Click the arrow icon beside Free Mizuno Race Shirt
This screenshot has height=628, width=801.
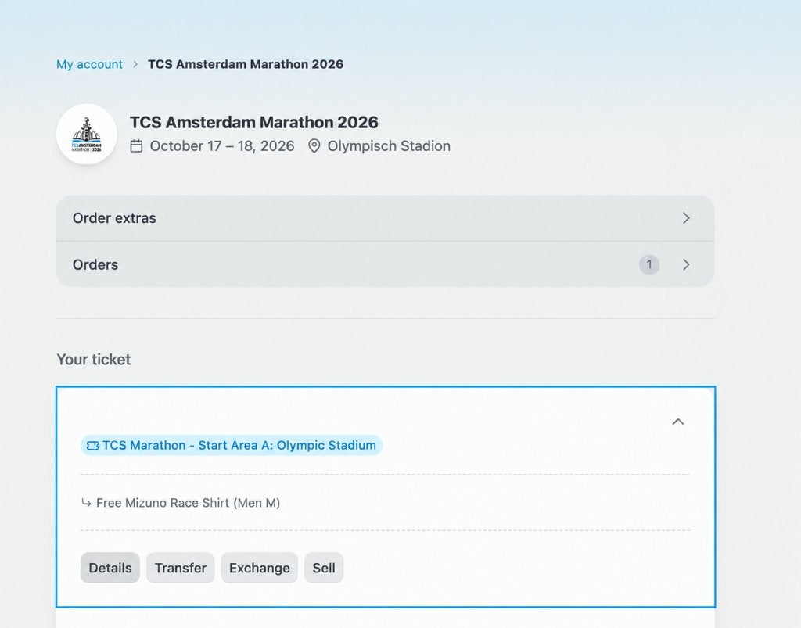[x=86, y=503]
